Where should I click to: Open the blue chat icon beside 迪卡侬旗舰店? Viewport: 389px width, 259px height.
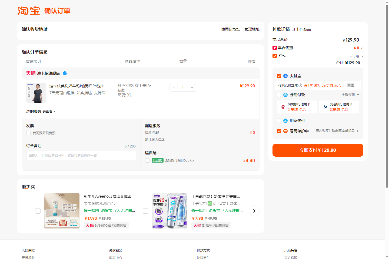(65, 73)
